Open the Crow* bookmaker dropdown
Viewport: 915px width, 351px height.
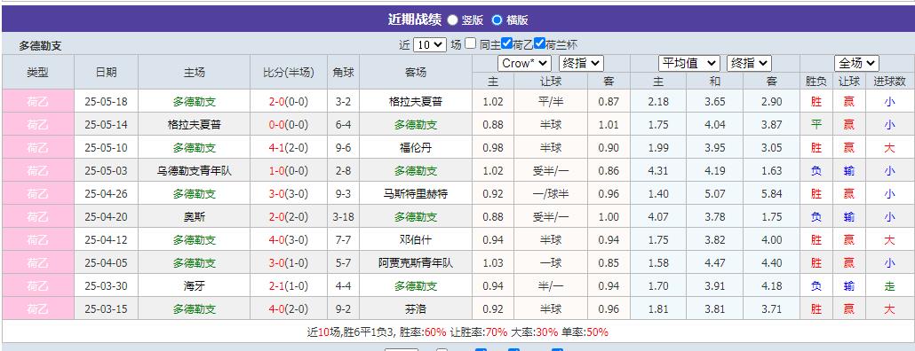[524, 64]
